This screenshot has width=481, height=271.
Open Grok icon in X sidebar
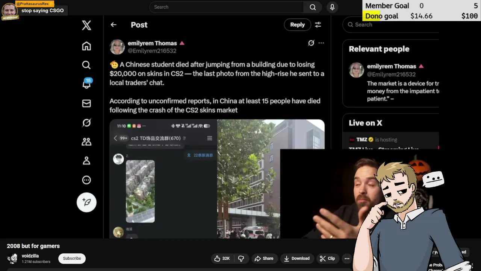[86, 123]
